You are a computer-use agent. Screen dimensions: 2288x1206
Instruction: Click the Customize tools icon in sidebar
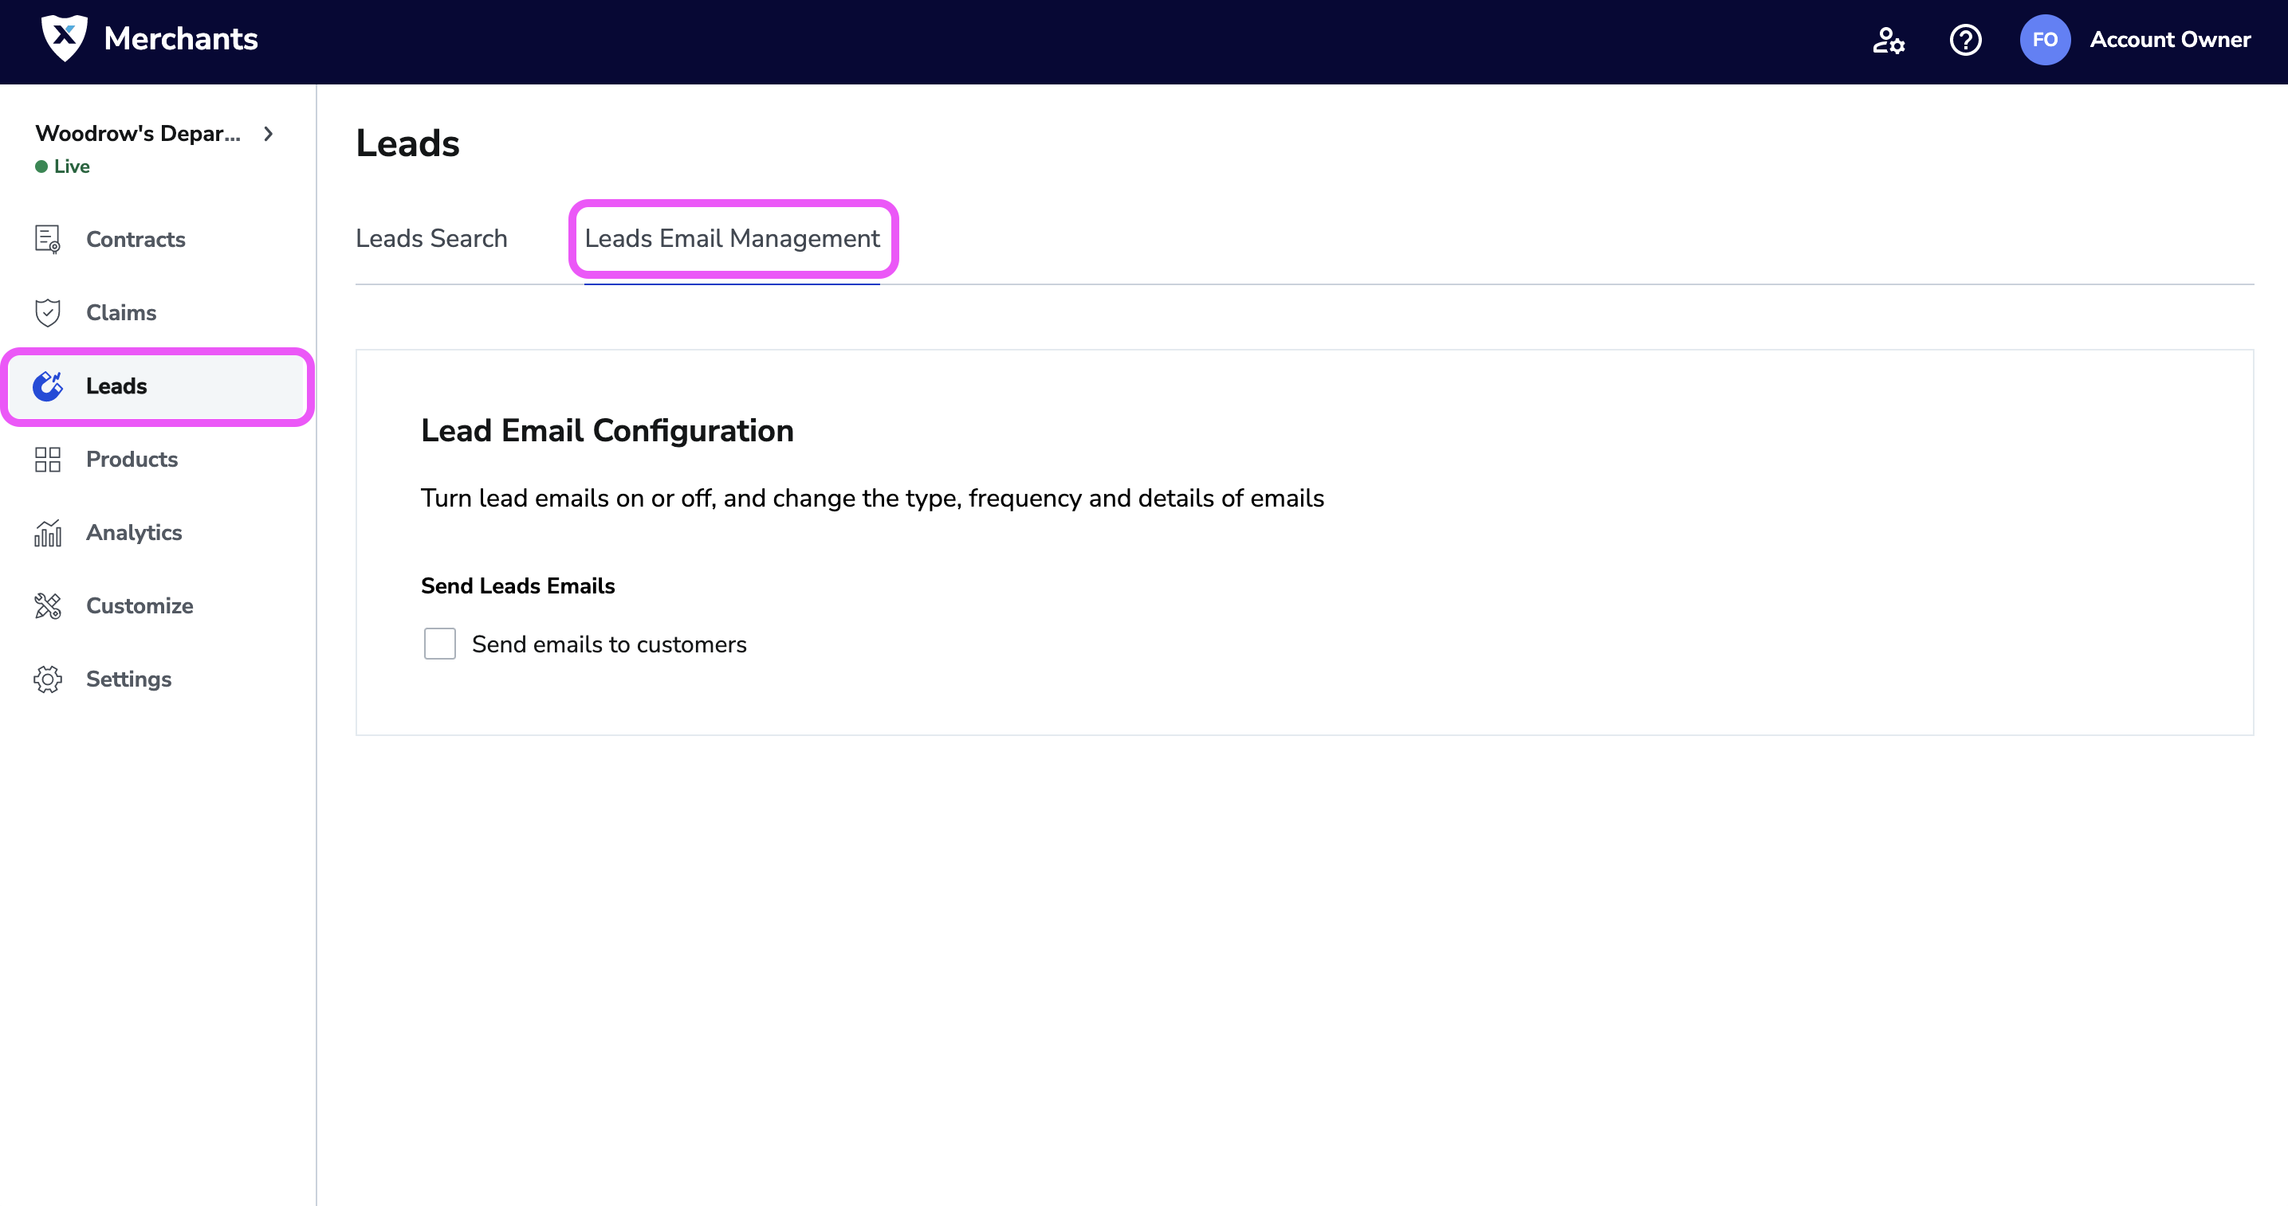pos(48,605)
